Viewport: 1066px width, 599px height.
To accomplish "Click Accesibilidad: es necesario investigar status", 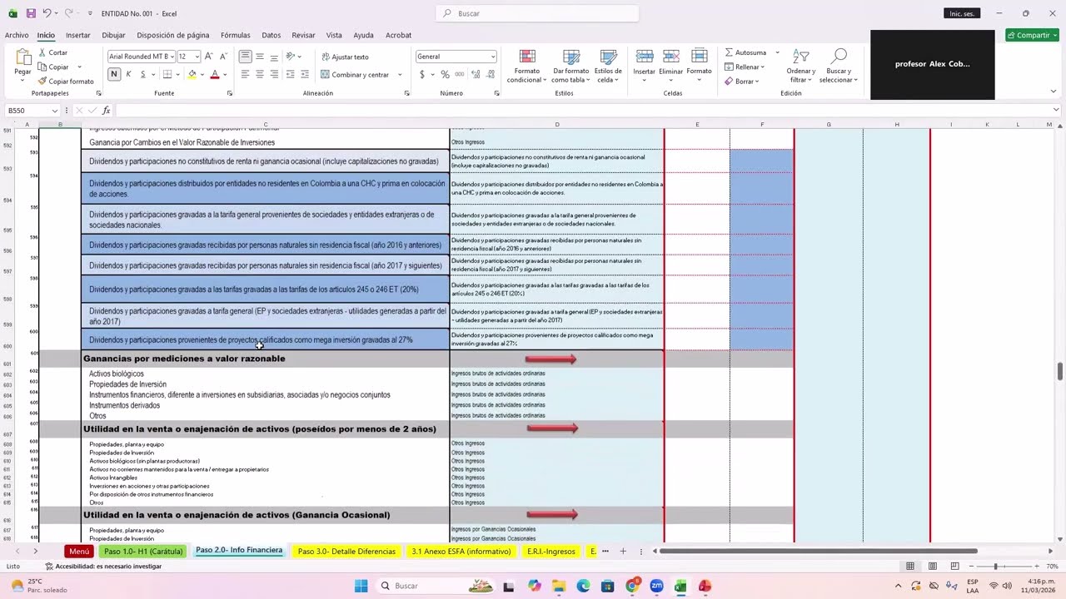I will [x=104, y=566].
